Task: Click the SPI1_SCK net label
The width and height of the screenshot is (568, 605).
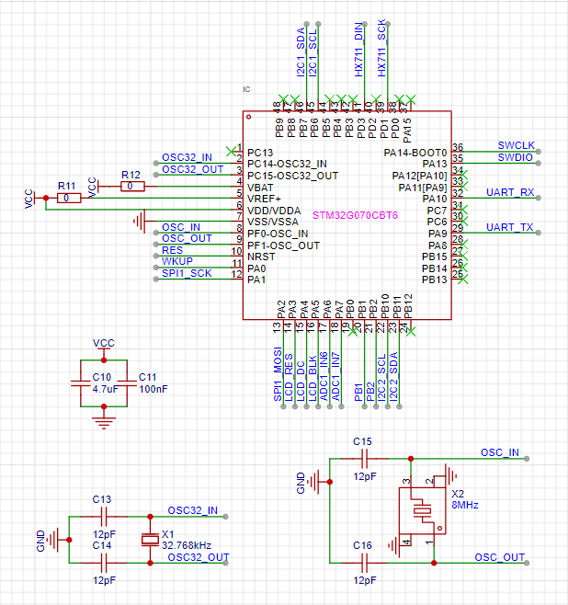Action: (187, 273)
